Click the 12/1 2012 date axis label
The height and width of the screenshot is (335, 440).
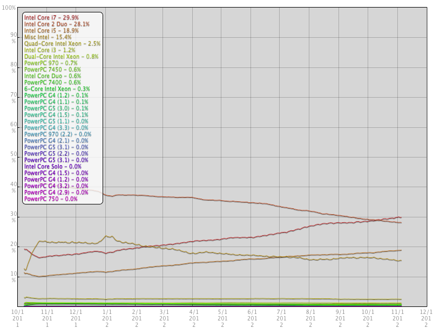coord(427,318)
